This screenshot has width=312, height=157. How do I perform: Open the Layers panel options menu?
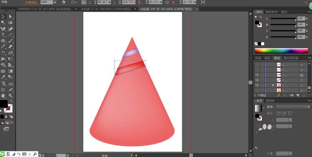[x=309, y=58]
